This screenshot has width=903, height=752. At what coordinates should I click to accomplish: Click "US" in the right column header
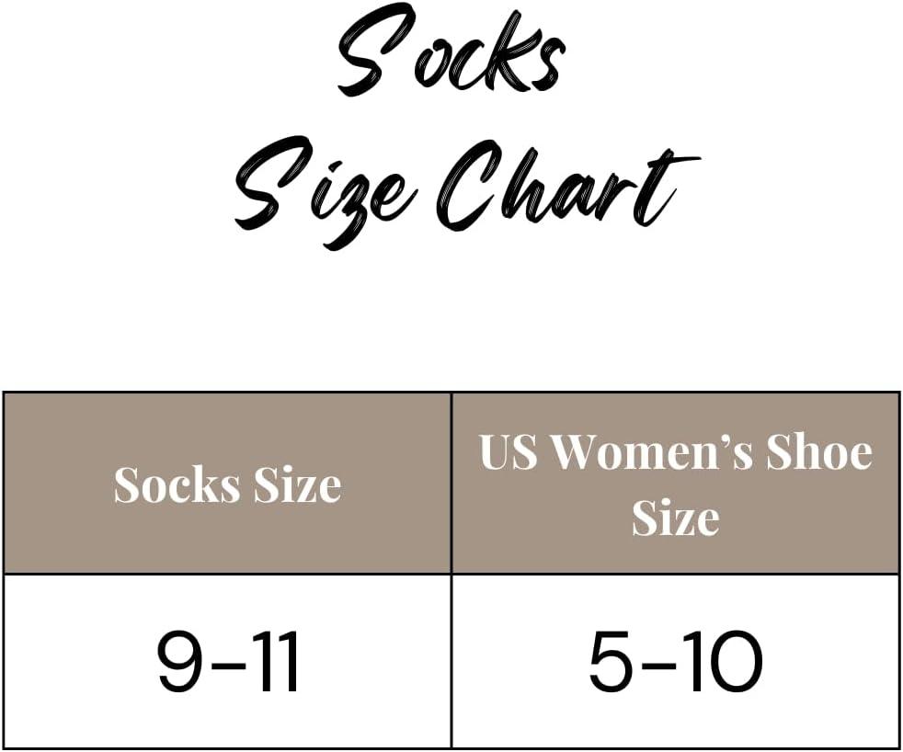[508, 452]
